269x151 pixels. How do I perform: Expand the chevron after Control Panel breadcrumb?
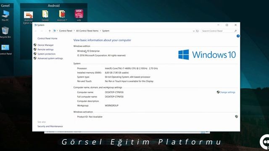click(74, 31)
